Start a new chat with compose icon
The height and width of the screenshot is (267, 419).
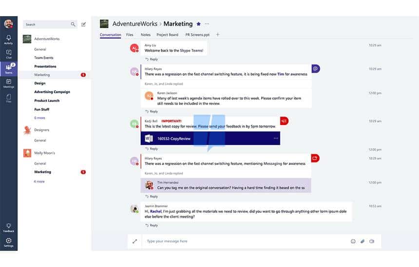click(x=83, y=24)
